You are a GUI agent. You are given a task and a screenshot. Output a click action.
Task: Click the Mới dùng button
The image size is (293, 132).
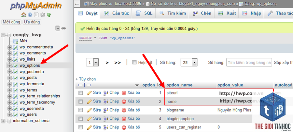(11, 22)
